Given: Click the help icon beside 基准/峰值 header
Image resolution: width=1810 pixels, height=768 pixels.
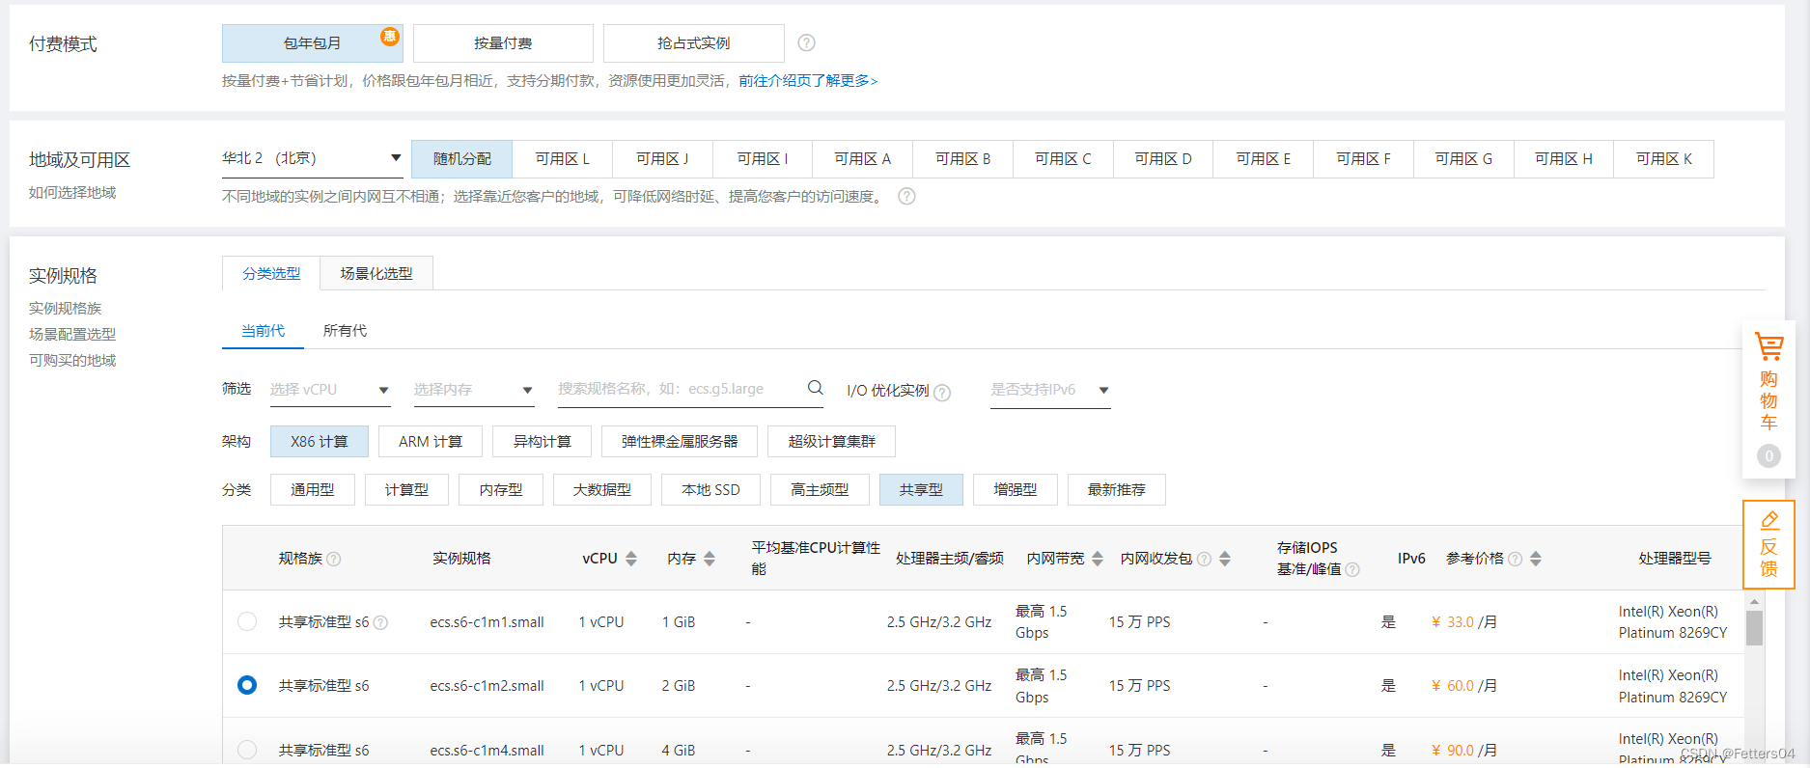Looking at the screenshot, I should tap(1352, 569).
